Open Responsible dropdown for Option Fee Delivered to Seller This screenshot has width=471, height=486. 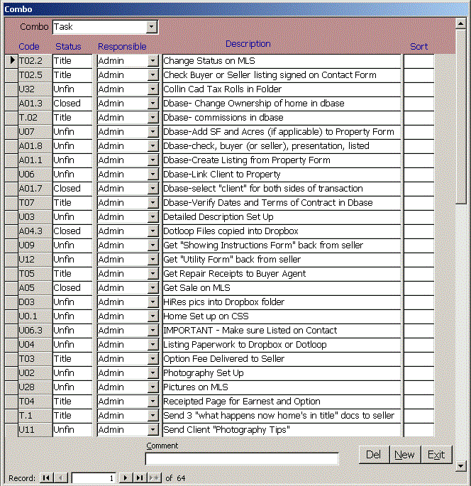point(153,359)
